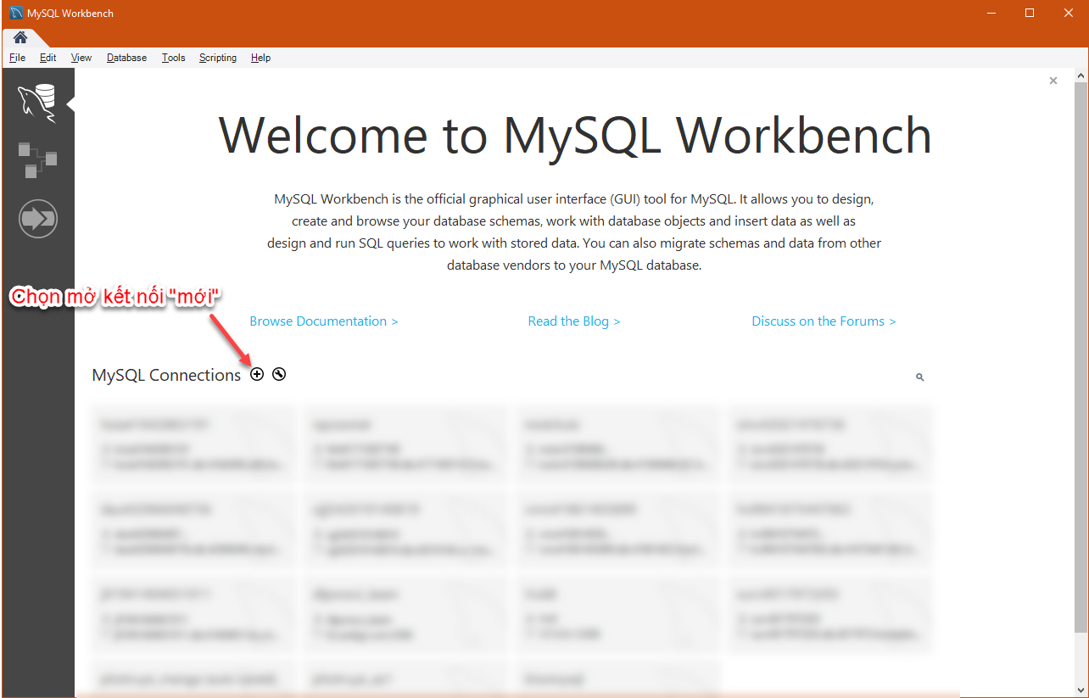The image size is (1089, 698).
Task: Select the MySQL connections dolphin sidebar icon
Action: (37, 103)
